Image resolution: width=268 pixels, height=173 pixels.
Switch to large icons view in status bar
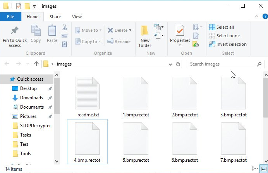click(264, 169)
